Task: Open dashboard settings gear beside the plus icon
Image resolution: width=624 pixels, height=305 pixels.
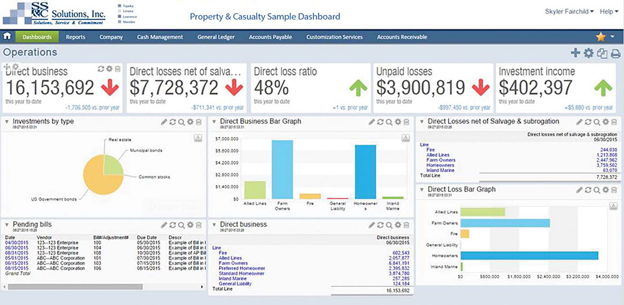Action: pos(588,53)
